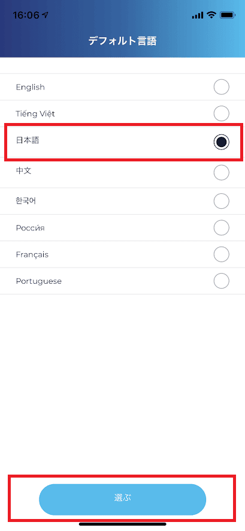Tap the Français language label
Viewport: 245px width, 531px height.
click(x=32, y=254)
